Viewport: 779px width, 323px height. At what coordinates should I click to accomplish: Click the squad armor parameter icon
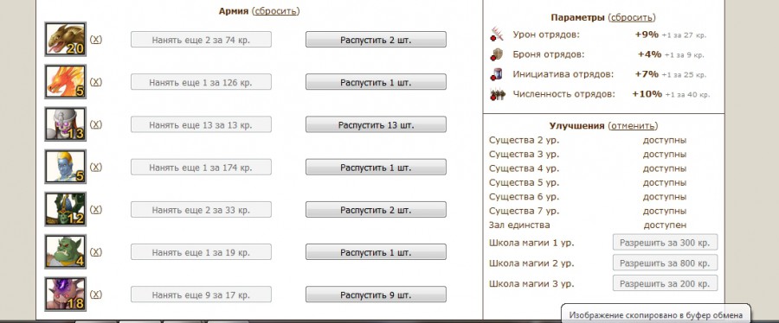point(497,54)
